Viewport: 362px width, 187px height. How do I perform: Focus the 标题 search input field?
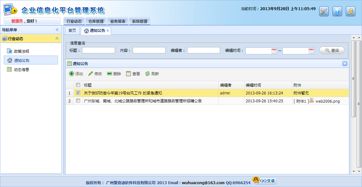(x=98, y=50)
